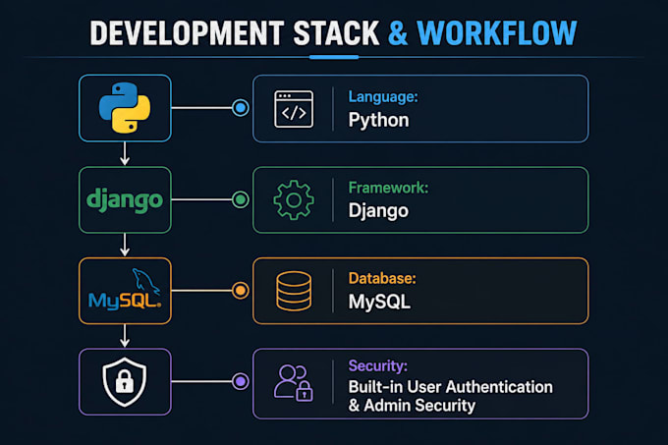Click the orange database cylinder icon

(x=294, y=292)
